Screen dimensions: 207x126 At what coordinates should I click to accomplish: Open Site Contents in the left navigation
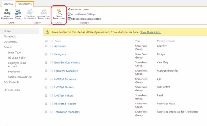tap(11, 82)
